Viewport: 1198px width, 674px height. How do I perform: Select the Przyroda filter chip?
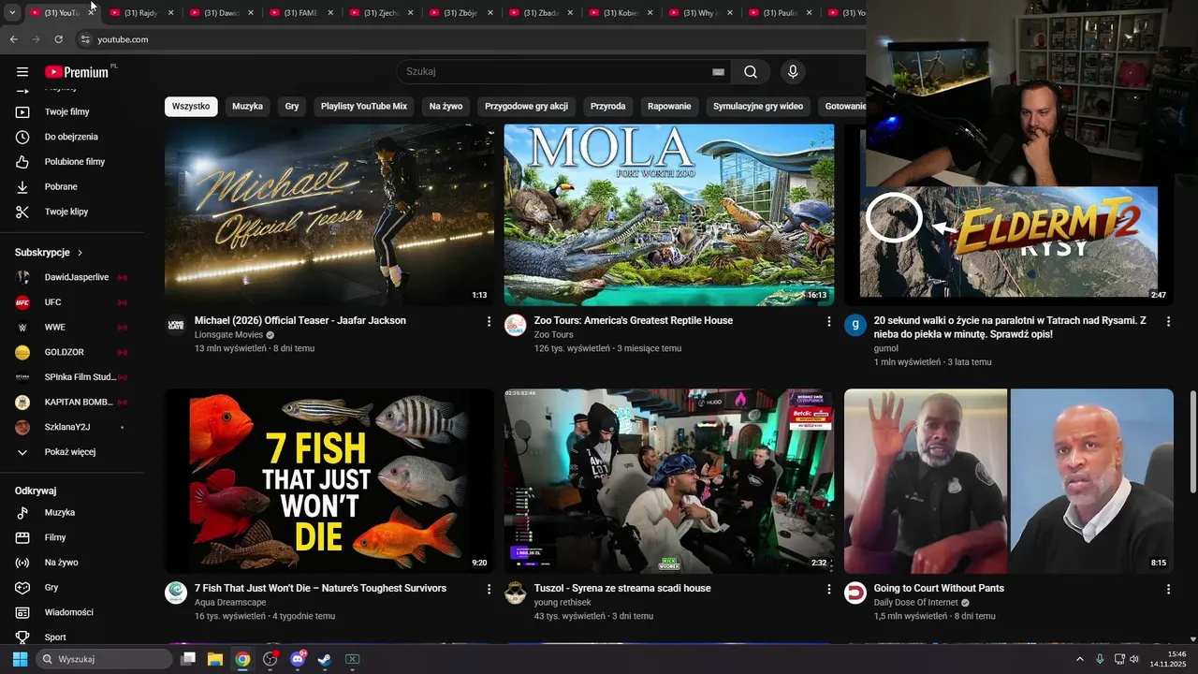608,107
